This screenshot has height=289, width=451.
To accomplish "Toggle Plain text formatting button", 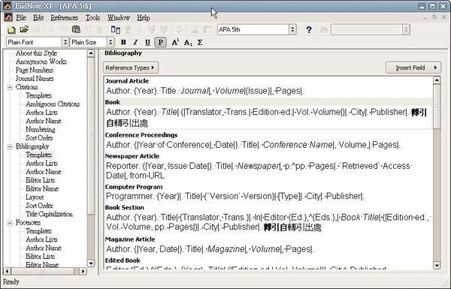I will coord(161,43).
